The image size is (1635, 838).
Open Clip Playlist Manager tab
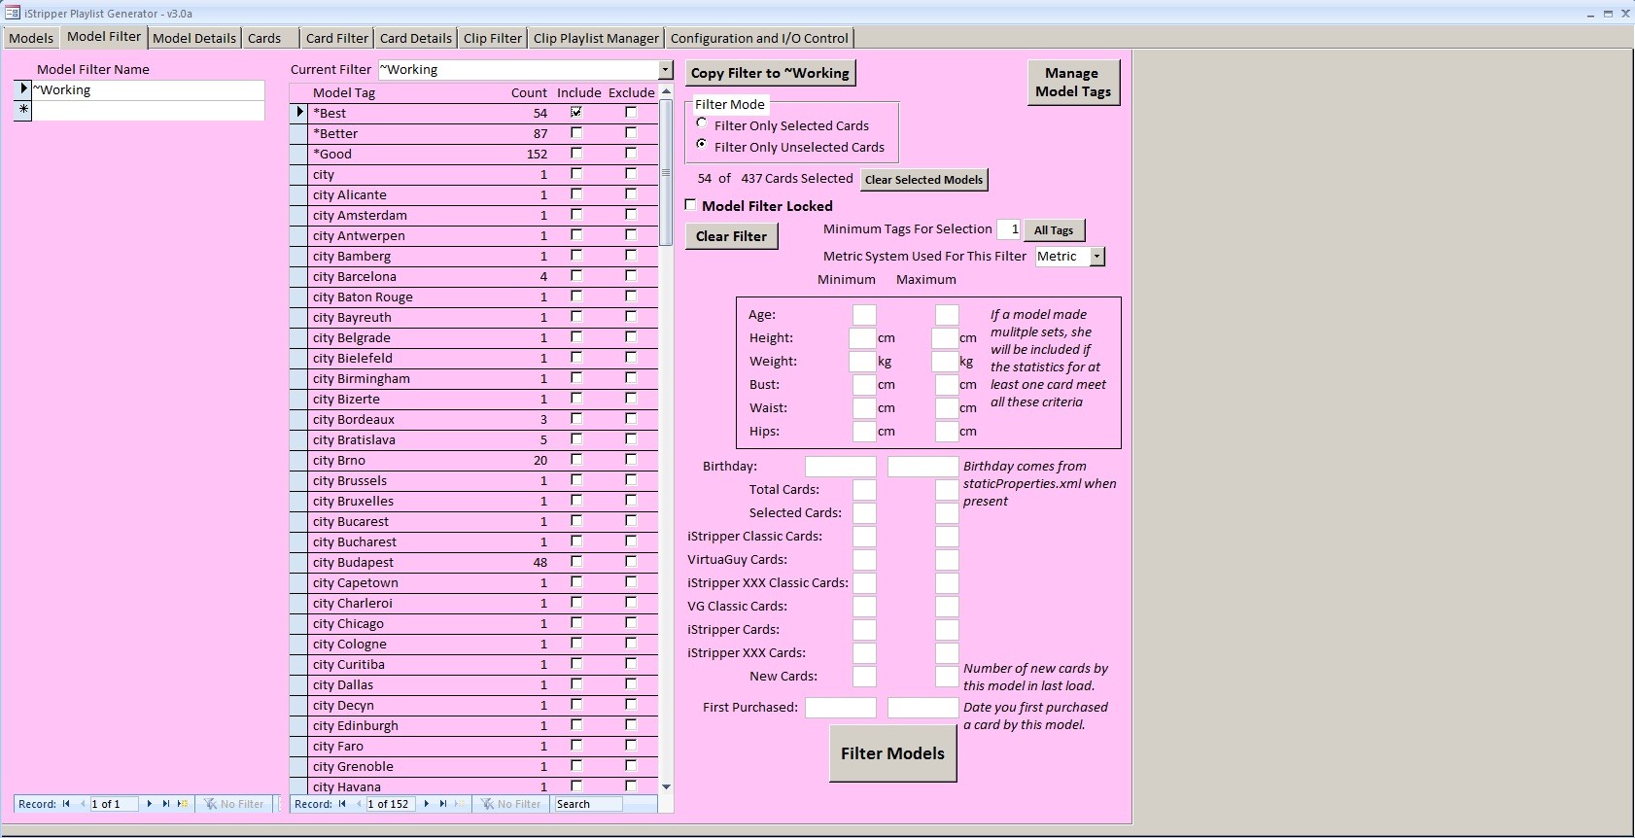(x=596, y=38)
